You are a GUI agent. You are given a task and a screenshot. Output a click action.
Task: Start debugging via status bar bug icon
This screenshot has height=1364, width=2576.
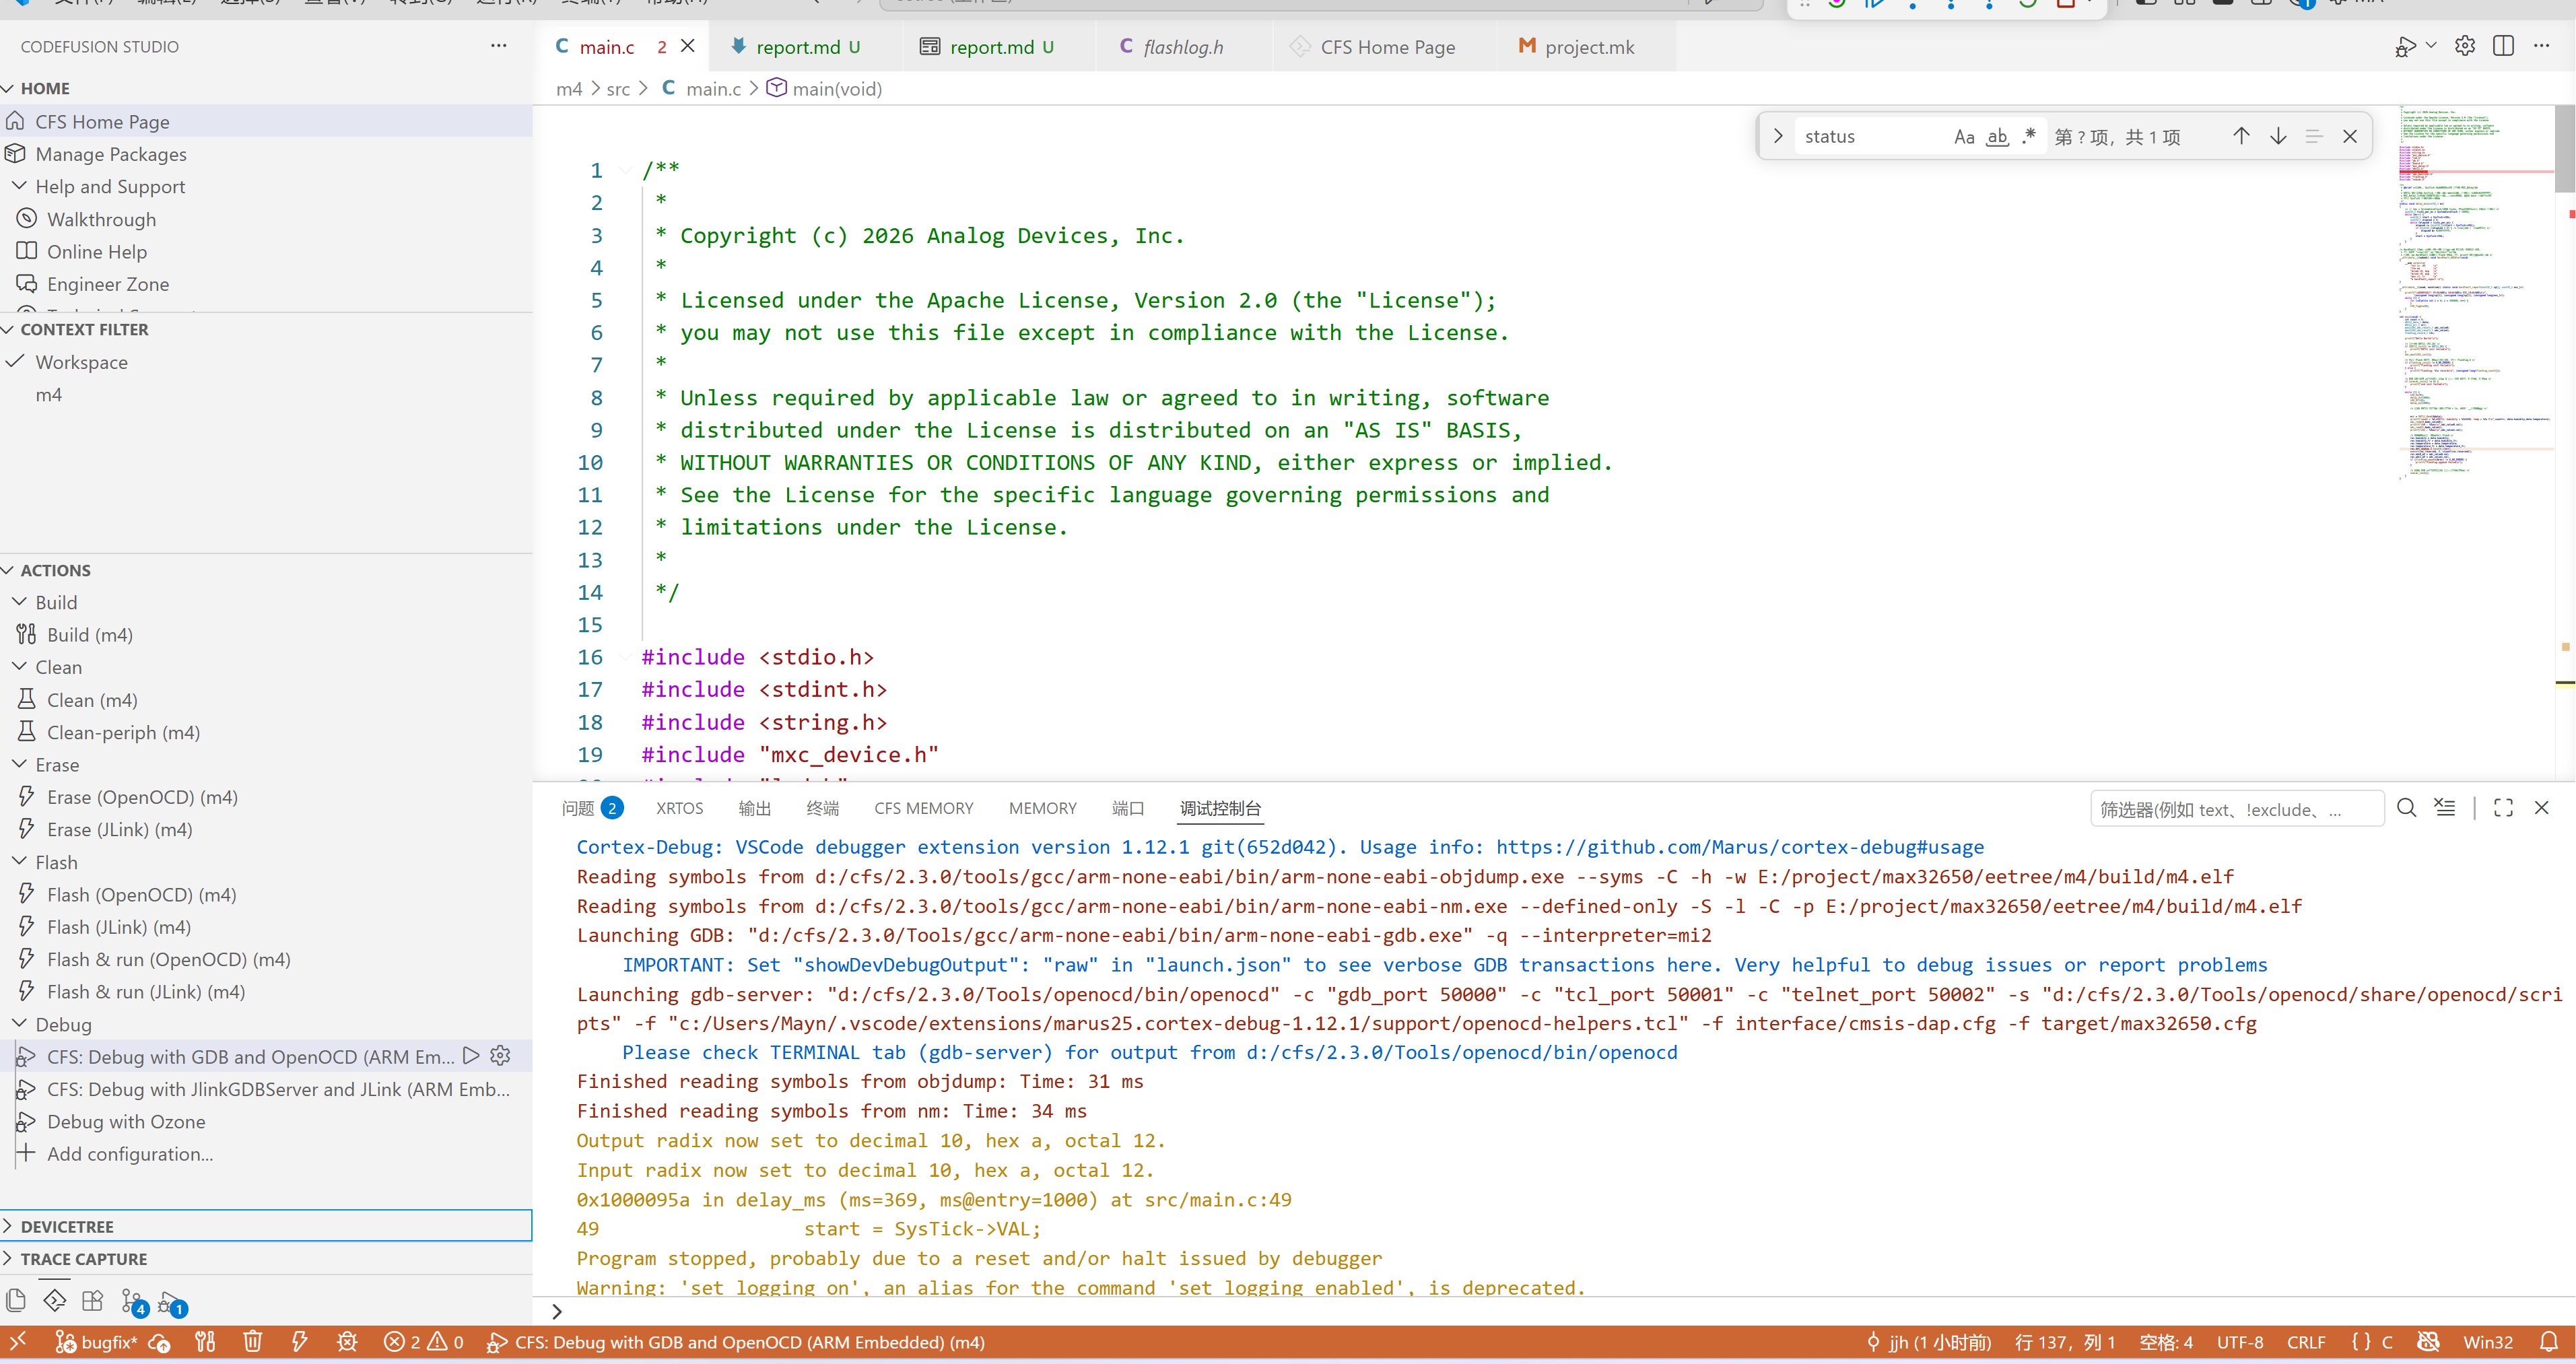click(347, 1342)
